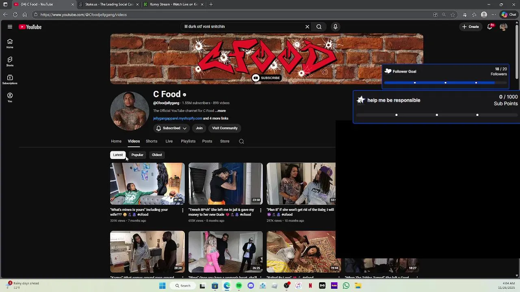The image size is (520, 292).
Task: Open WhatsApp from the taskbar
Action: 346,286
